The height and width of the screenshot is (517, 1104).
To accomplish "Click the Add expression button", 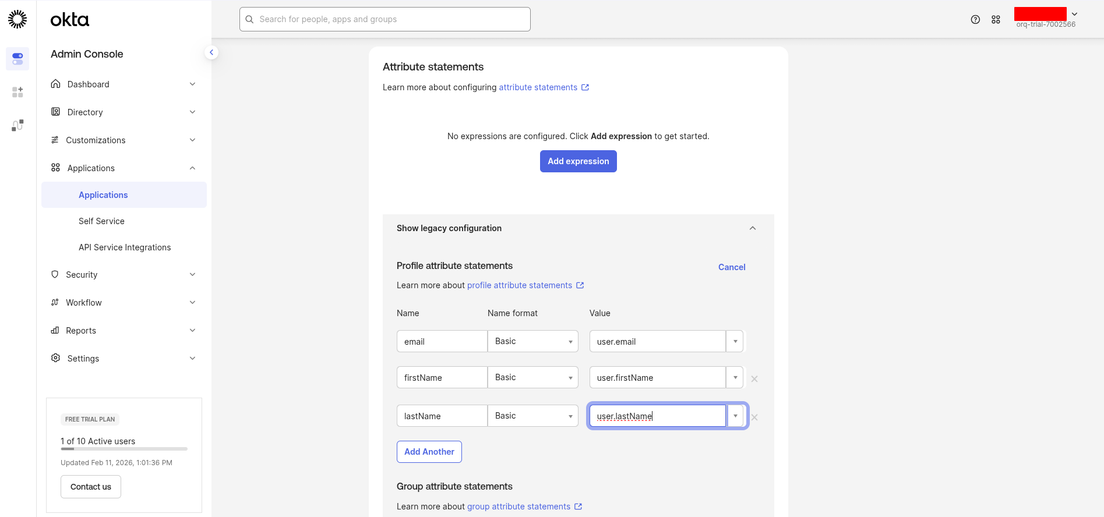I will (578, 161).
